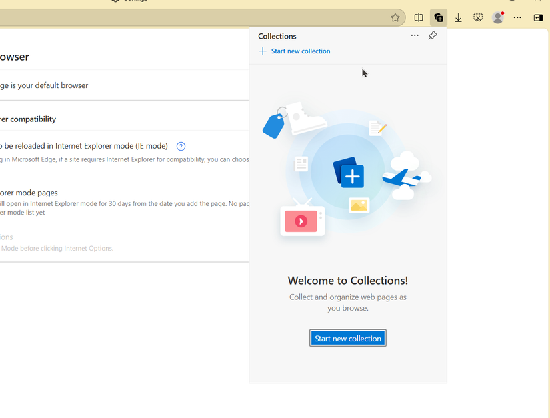Open the Collections options ellipsis menu
The height and width of the screenshot is (418, 550).
tap(415, 35)
